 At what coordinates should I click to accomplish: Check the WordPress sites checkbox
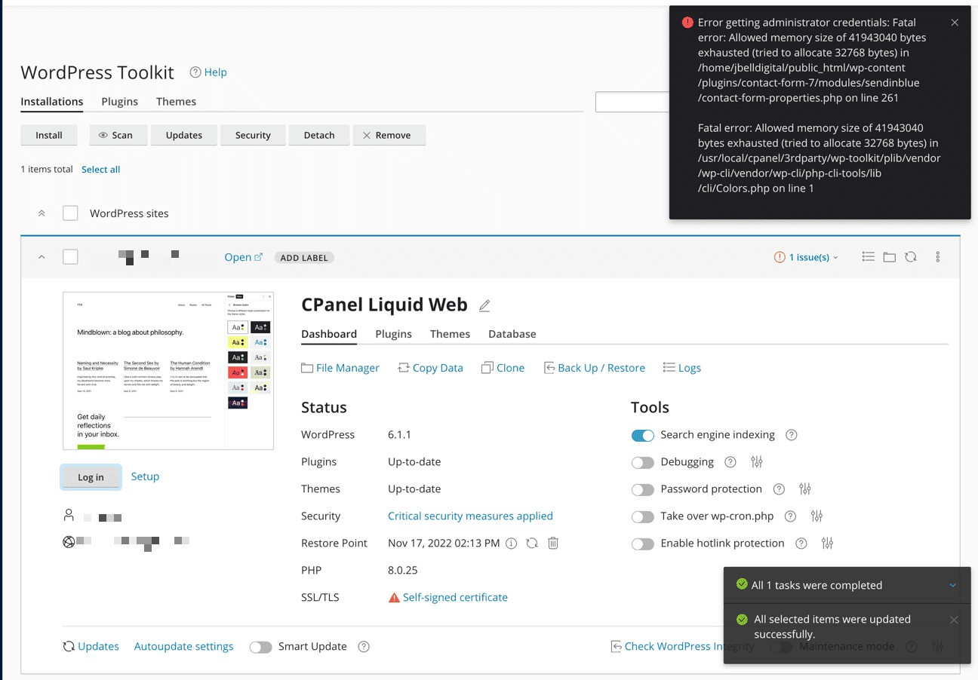point(70,213)
